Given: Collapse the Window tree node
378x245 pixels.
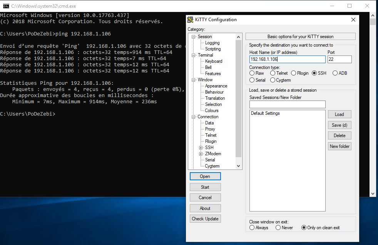Looking at the screenshot, I should pyautogui.click(x=193, y=80).
